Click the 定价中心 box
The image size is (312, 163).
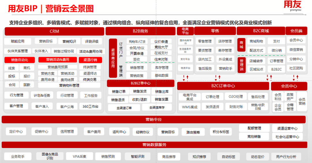coord(16,132)
